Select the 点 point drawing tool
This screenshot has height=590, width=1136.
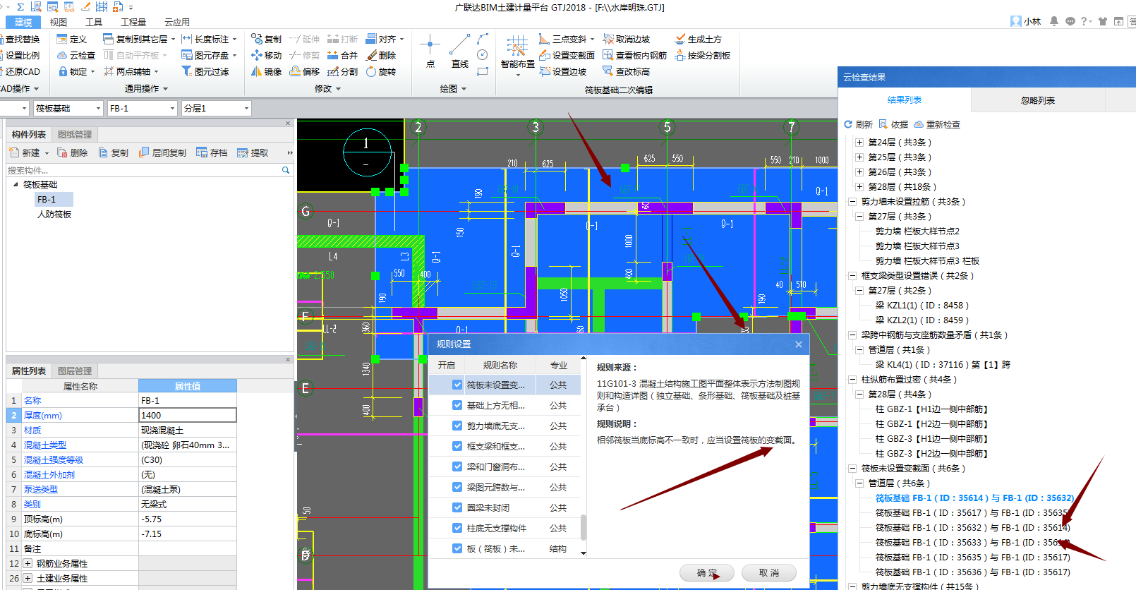pos(430,51)
